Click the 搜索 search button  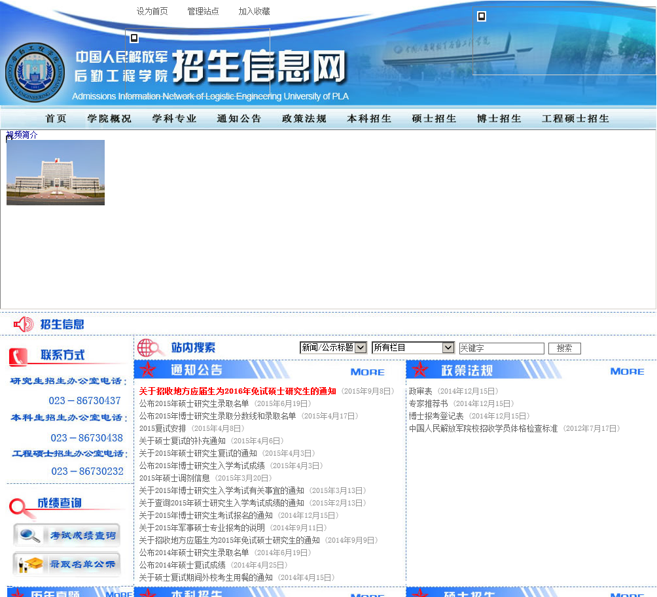pyautogui.click(x=564, y=349)
